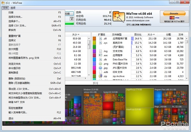Select the red System32 treemap block
Image resolution: width=191 pixels, height=132 pixels.
pos(108,105)
